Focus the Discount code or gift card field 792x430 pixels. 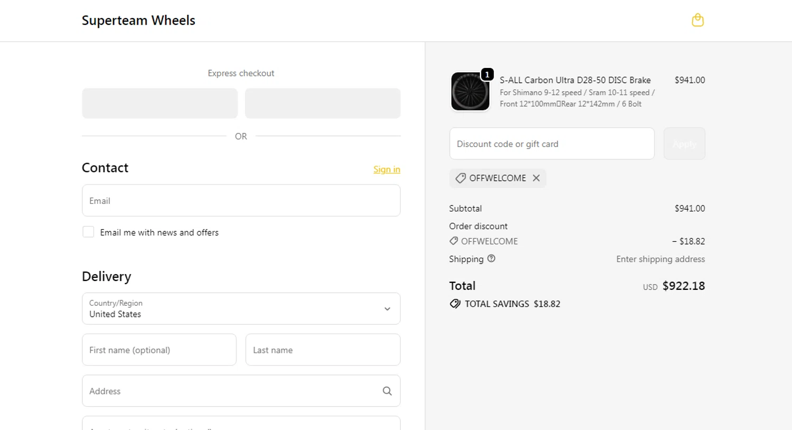552,143
